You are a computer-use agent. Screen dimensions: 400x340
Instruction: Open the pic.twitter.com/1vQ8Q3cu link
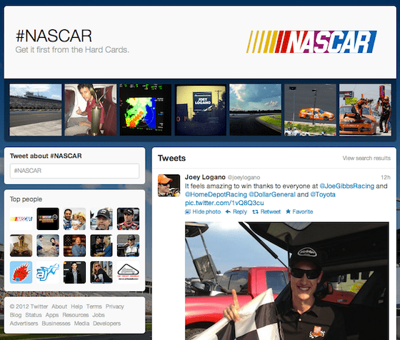224,203
